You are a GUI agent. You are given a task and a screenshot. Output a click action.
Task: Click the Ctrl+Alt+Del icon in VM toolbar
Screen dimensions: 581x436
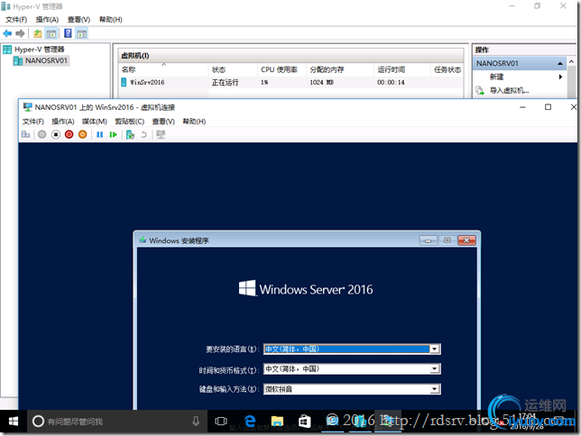coord(25,134)
